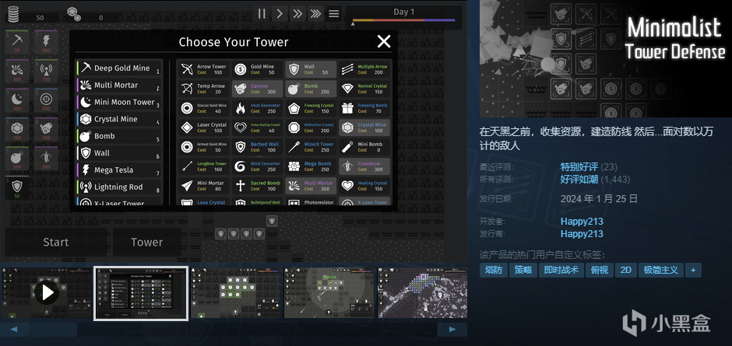The height and width of the screenshot is (346, 732).
Task: Choose the Freezing Crystal tower
Action: [x=311, y=108]
